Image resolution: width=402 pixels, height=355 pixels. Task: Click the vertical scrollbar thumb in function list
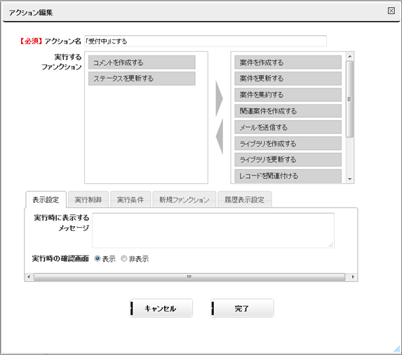click(x=350, y=99)
